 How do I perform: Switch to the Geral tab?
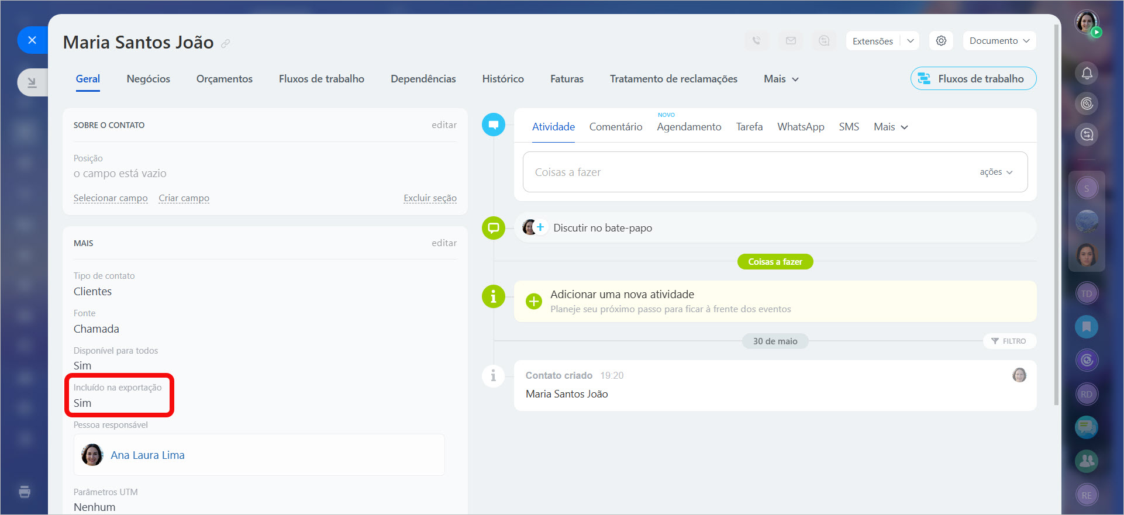[x=88, y=79]
